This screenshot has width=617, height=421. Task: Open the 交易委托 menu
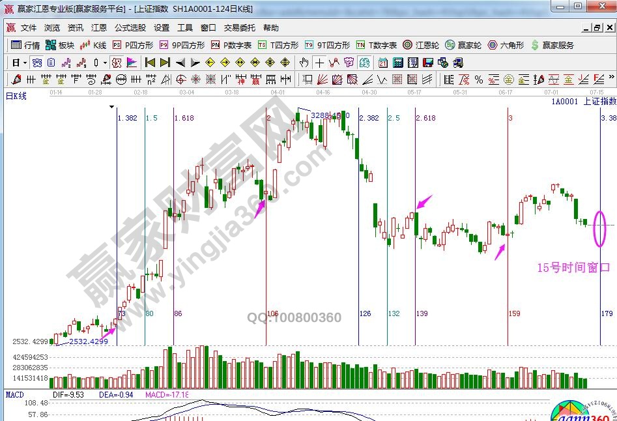(240, 28)
